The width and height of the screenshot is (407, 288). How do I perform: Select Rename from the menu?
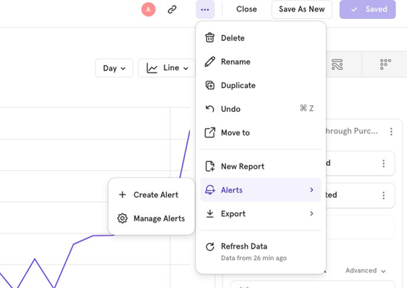click(x=260, y=62)
